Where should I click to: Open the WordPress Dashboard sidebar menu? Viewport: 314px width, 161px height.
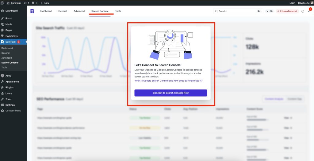(x=11, y=11)
